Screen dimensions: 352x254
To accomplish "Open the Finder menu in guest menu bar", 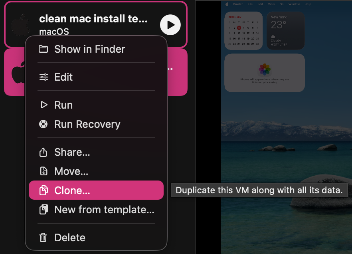I will [x=238, y=4].
